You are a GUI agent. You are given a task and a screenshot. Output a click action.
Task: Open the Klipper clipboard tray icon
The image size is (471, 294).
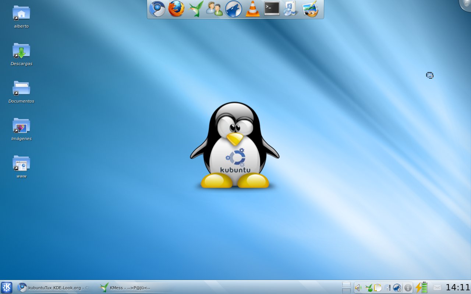point(378,288)
